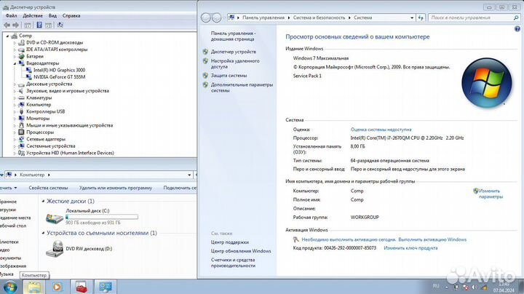This screenshot has height=294, width=524.
Task: Click the scan for hardware changes toolbar icon
Action: pyautogui.click(x=60, y=25)
